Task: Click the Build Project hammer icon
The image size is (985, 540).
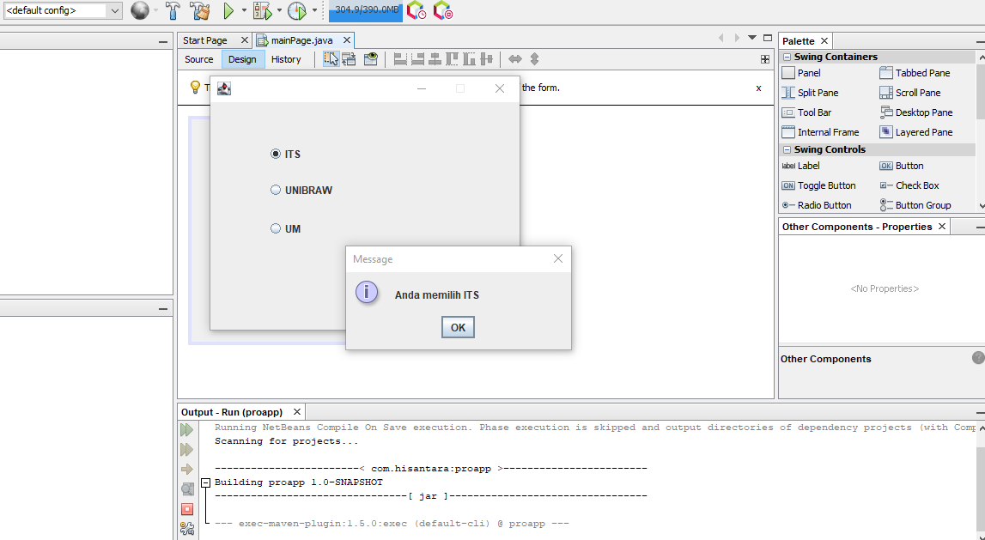Action: pyautogui.click(x=173, y=11)
